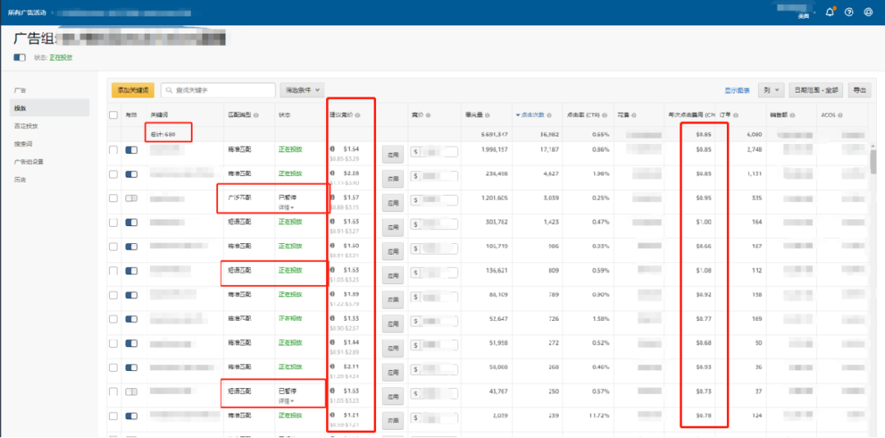The width and height of the screenshot is (885, 438).
Task: Check the select-all checkbox in table header
Action: click(114, 115)
